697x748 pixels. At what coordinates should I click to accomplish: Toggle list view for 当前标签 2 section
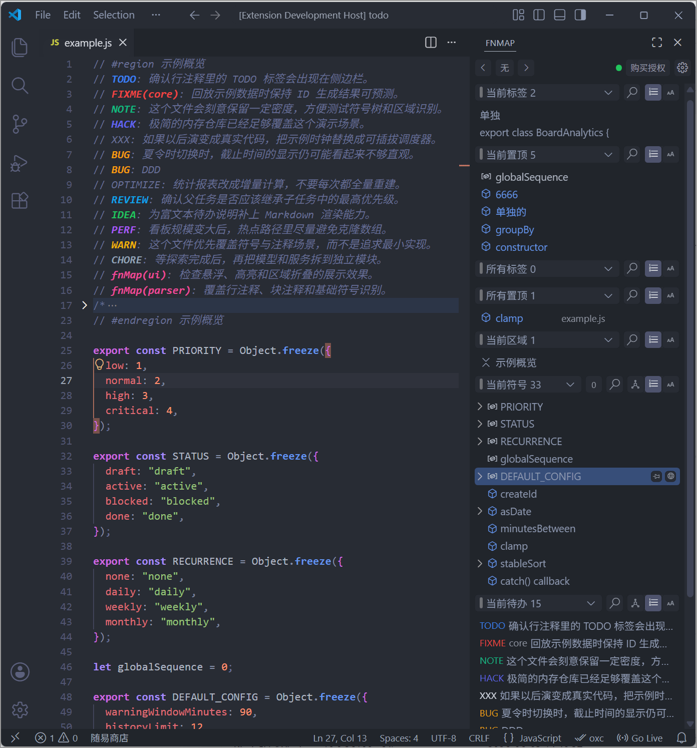653,93
